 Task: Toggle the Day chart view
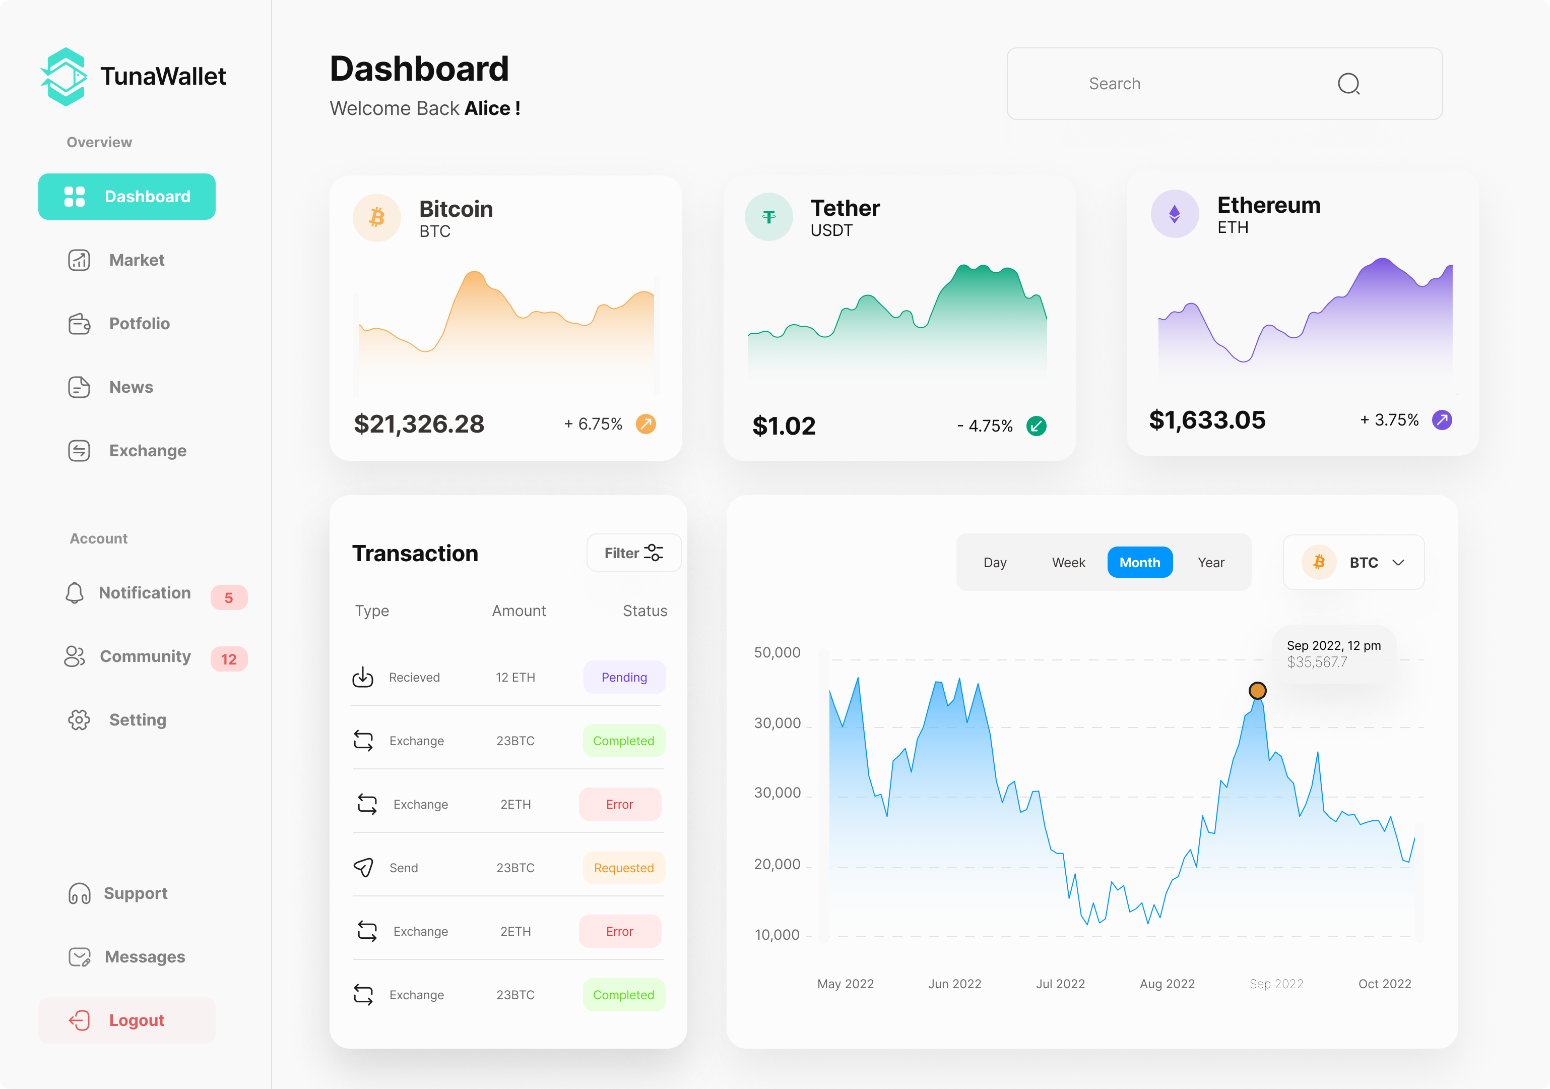[995, 562]
